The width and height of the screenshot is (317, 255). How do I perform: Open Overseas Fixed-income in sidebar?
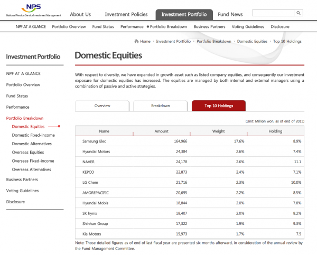coord(33,161)
